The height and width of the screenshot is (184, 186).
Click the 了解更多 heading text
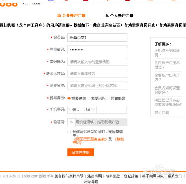click(x=163, y=44)
